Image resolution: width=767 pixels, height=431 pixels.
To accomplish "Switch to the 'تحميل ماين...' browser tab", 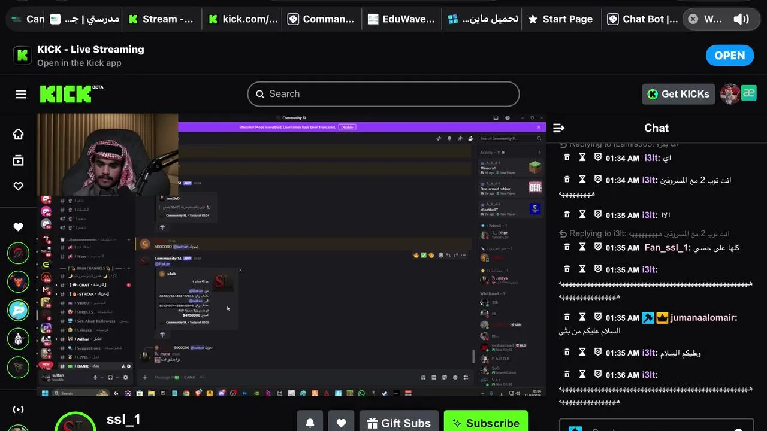I will click(482, 19).
